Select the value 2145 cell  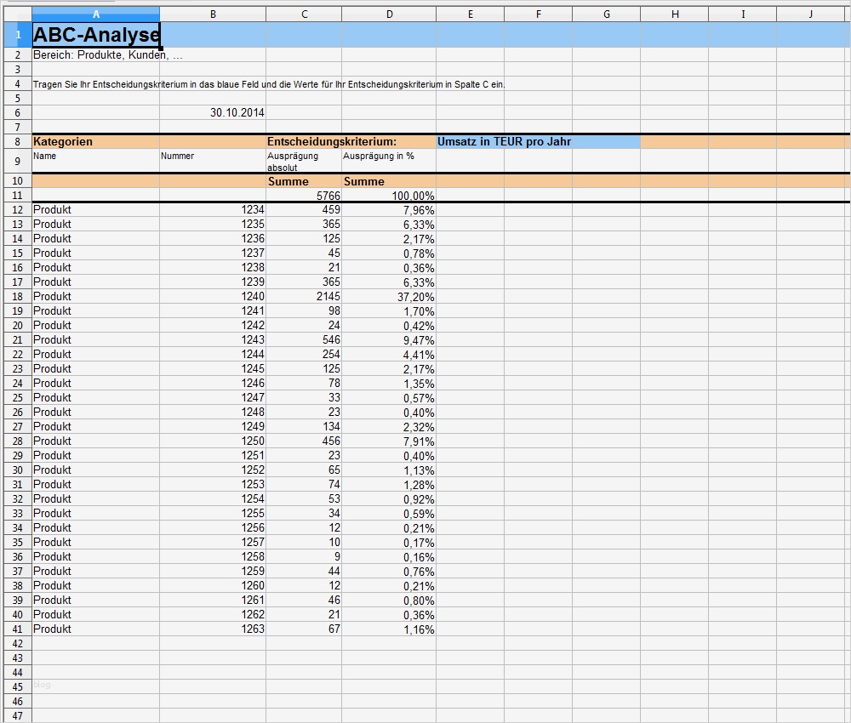pyautogui.click(x=304, y=297)
